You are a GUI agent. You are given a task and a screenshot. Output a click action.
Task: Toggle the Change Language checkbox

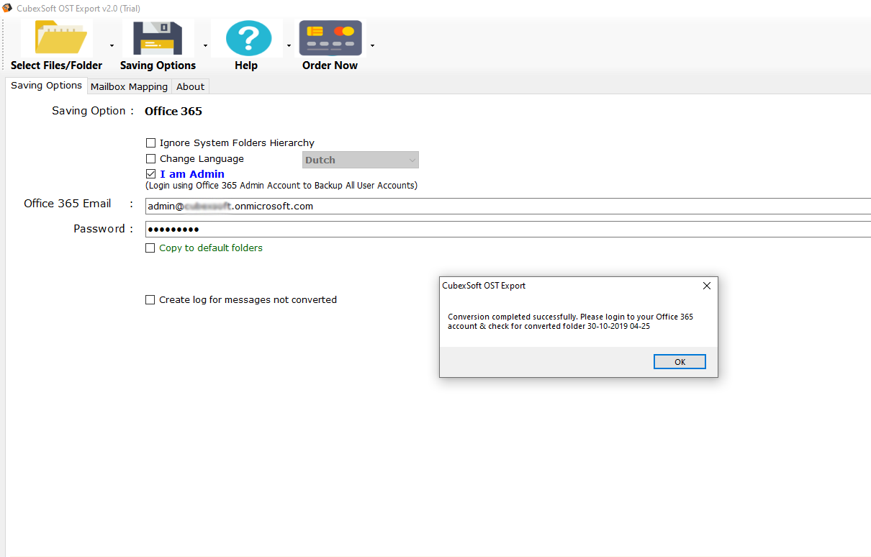pyautogui.click(x=150, y=159)
